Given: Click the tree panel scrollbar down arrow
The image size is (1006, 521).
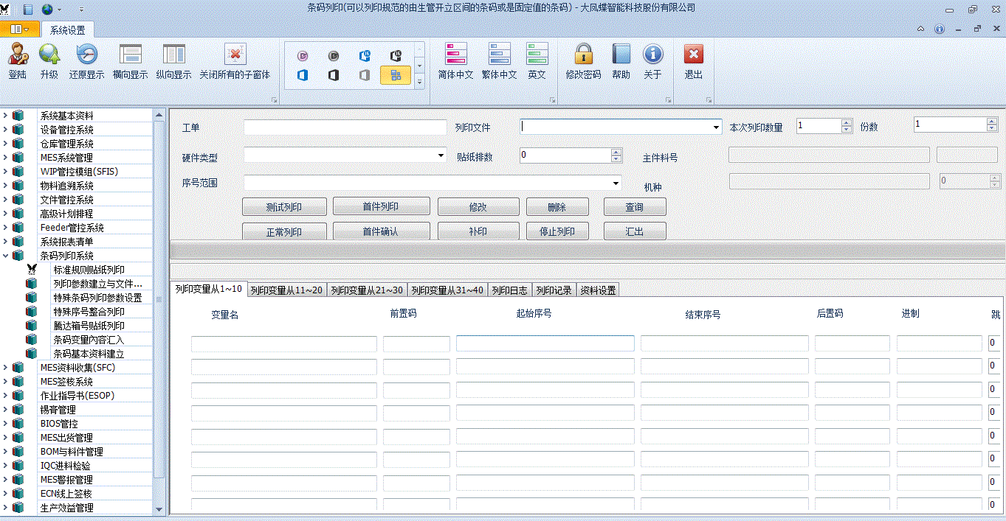Looking at the screenshot, I should point(159,508).
